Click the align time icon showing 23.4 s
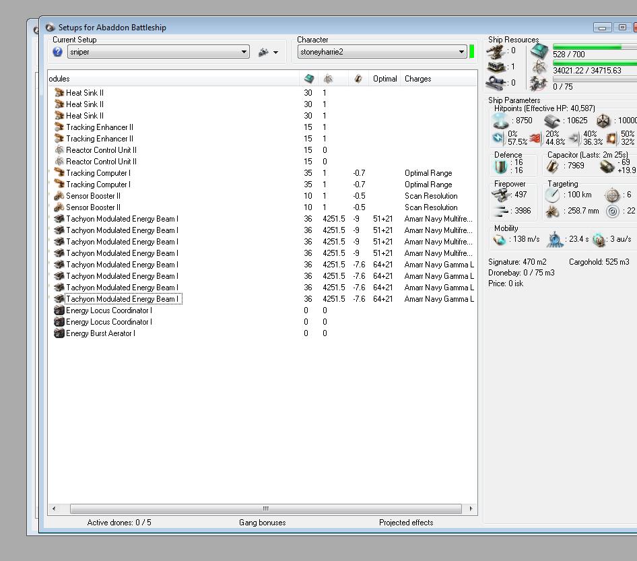Image resolution: width=637 pixels, height=561 pixels. click(x=554, y=240)
